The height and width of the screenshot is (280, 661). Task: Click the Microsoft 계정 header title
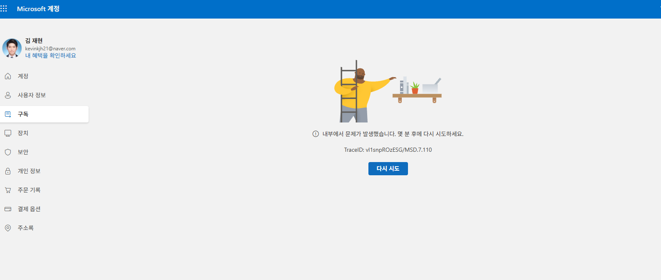click(x=38, y=9)
